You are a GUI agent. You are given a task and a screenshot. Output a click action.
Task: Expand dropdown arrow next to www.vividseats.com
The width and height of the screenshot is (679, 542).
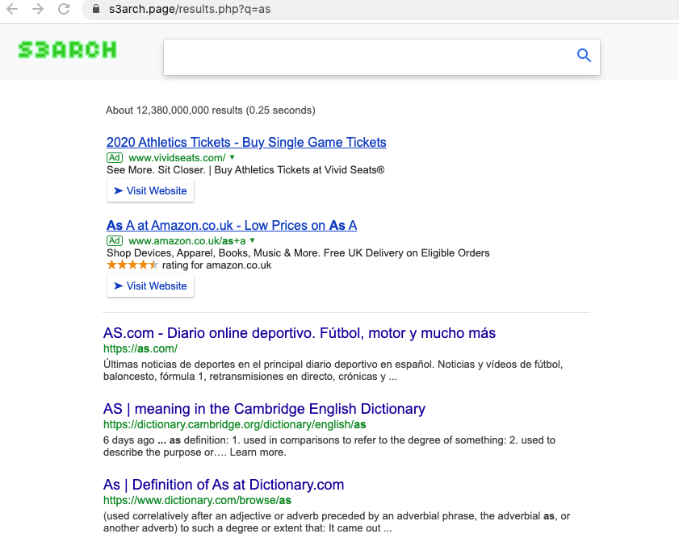point(233,157)
